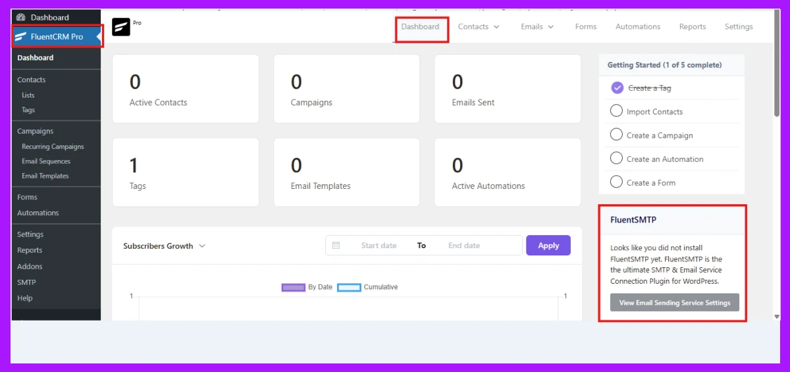Open the Dashboard tab in top navigation

pos(420,27)
